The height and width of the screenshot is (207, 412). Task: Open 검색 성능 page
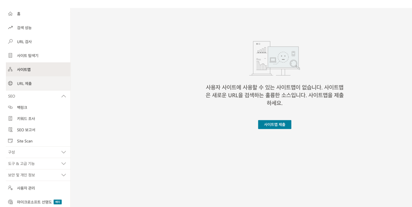coord(38,28)
